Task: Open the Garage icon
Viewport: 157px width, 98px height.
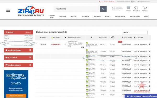Action: pos(128,9)
